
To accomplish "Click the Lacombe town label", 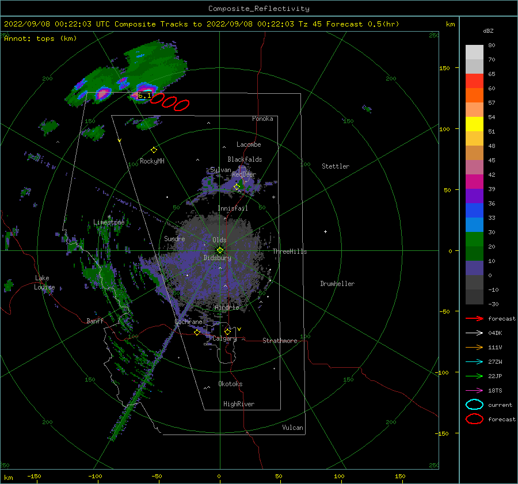I will click(x=249, y=144).
